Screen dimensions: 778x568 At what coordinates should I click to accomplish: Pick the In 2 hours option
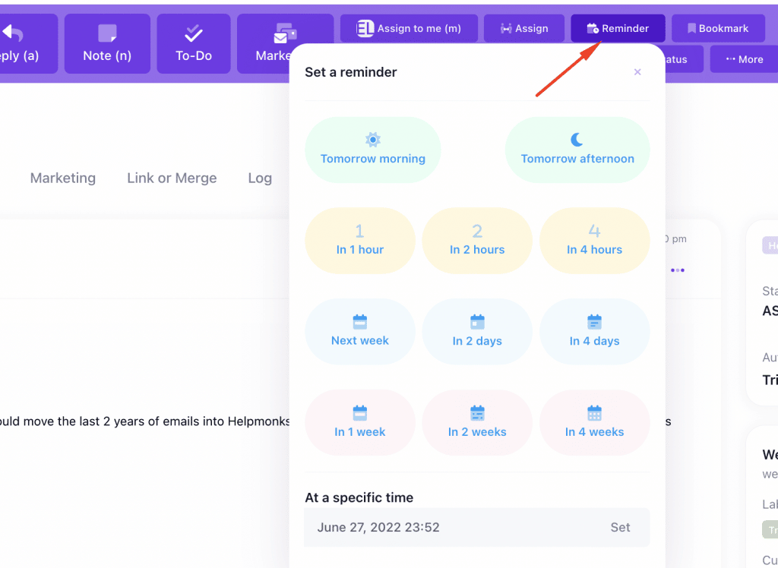(x=477, y=241)
